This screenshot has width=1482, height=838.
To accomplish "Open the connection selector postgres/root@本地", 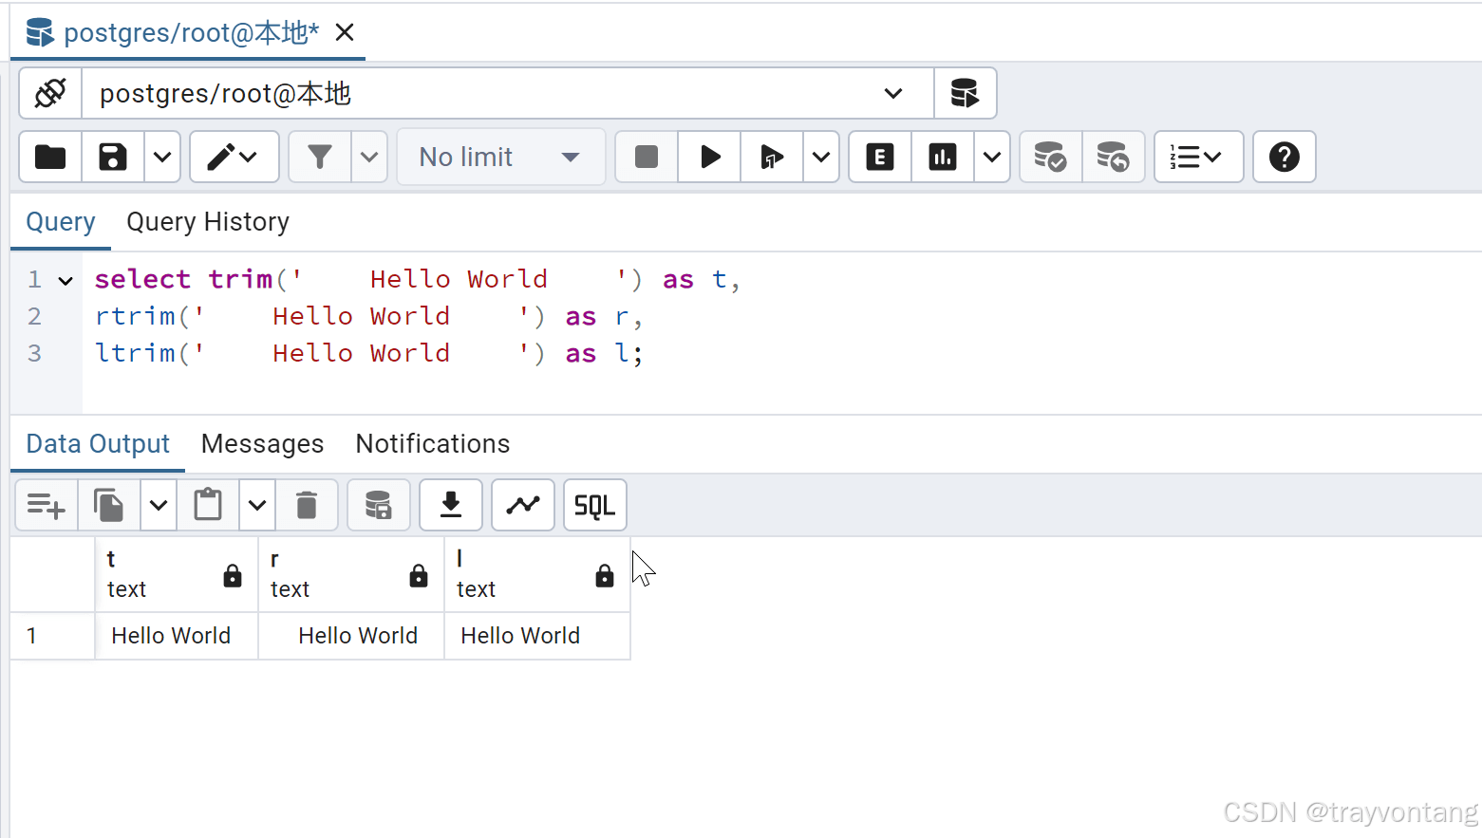I will click(508, 93).
